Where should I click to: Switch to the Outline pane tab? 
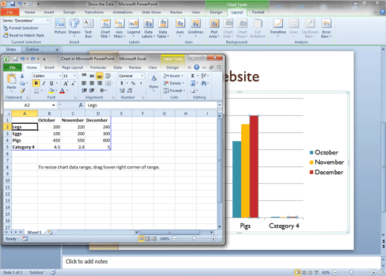(32, 50)
